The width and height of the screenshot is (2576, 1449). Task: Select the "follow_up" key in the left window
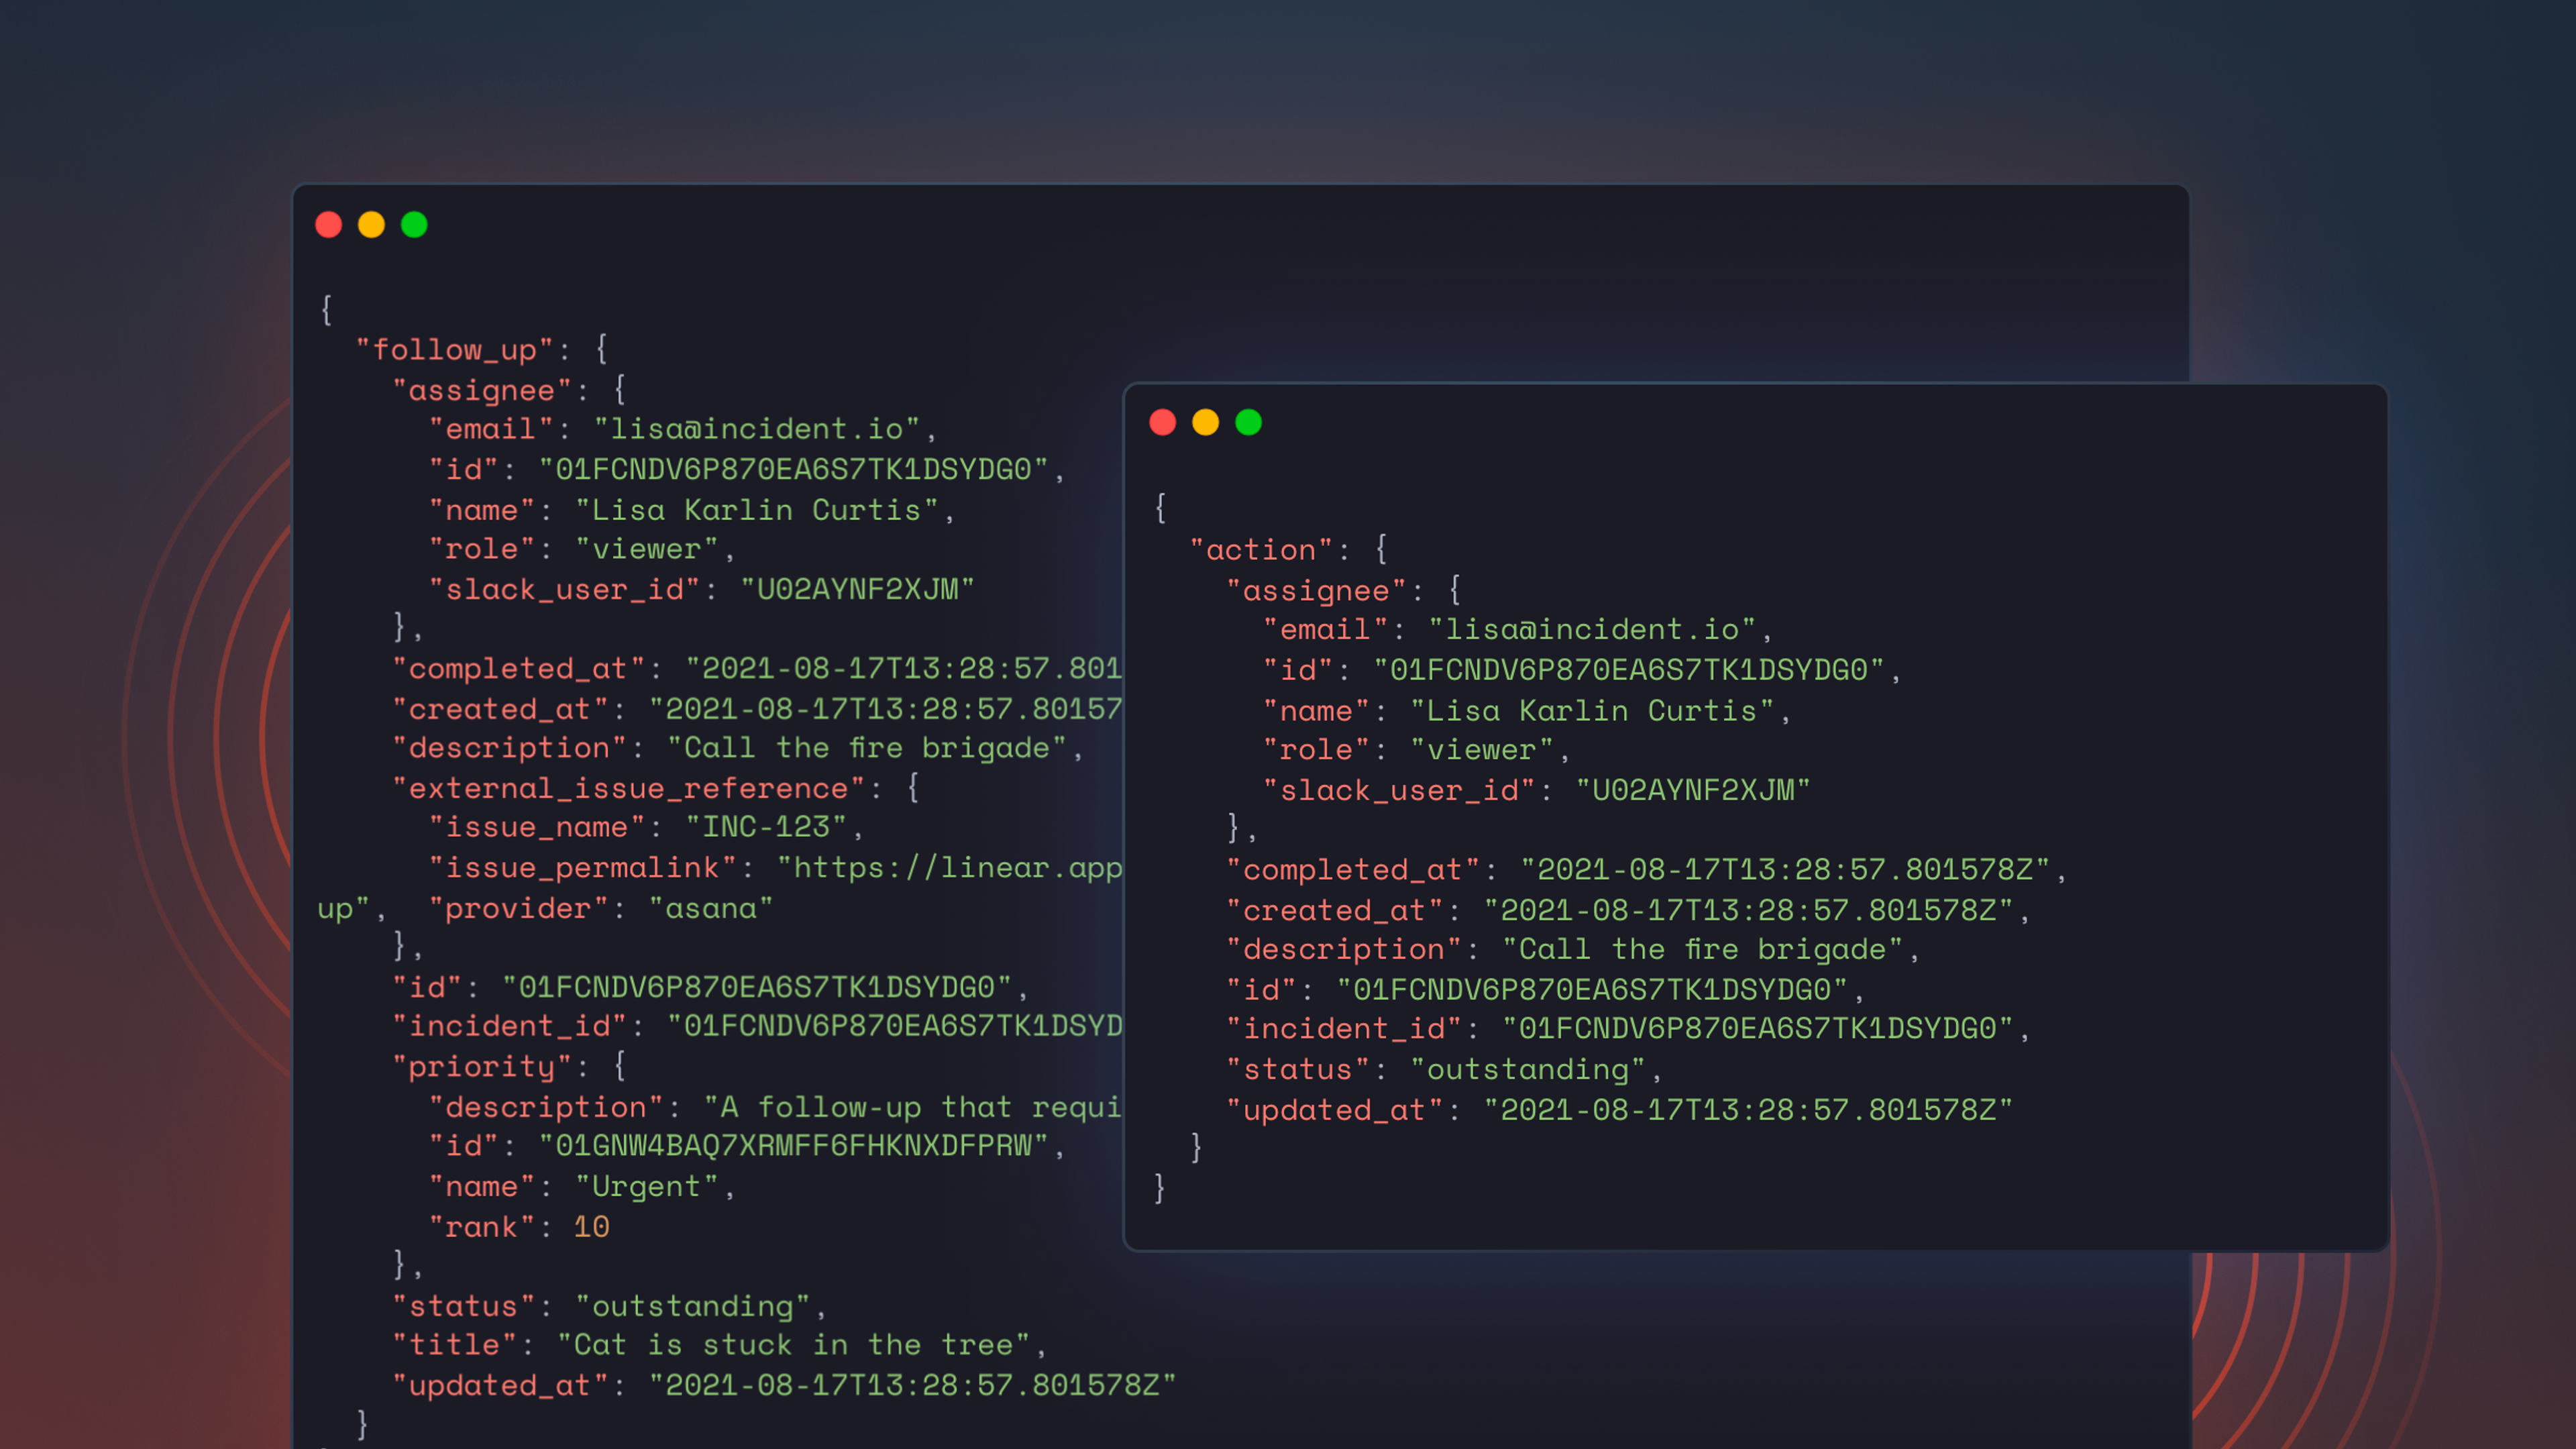[x=455, y=350]
